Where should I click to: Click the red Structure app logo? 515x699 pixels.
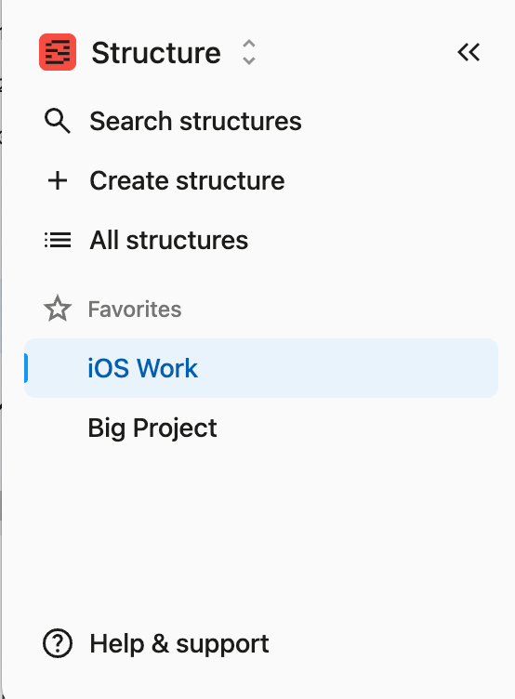click(58, 52)
